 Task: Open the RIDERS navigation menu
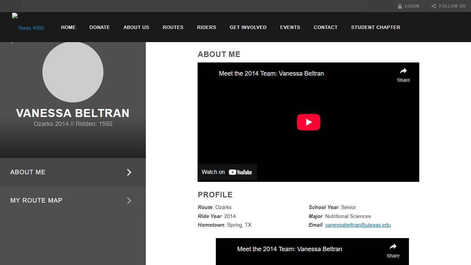[207, 27]
